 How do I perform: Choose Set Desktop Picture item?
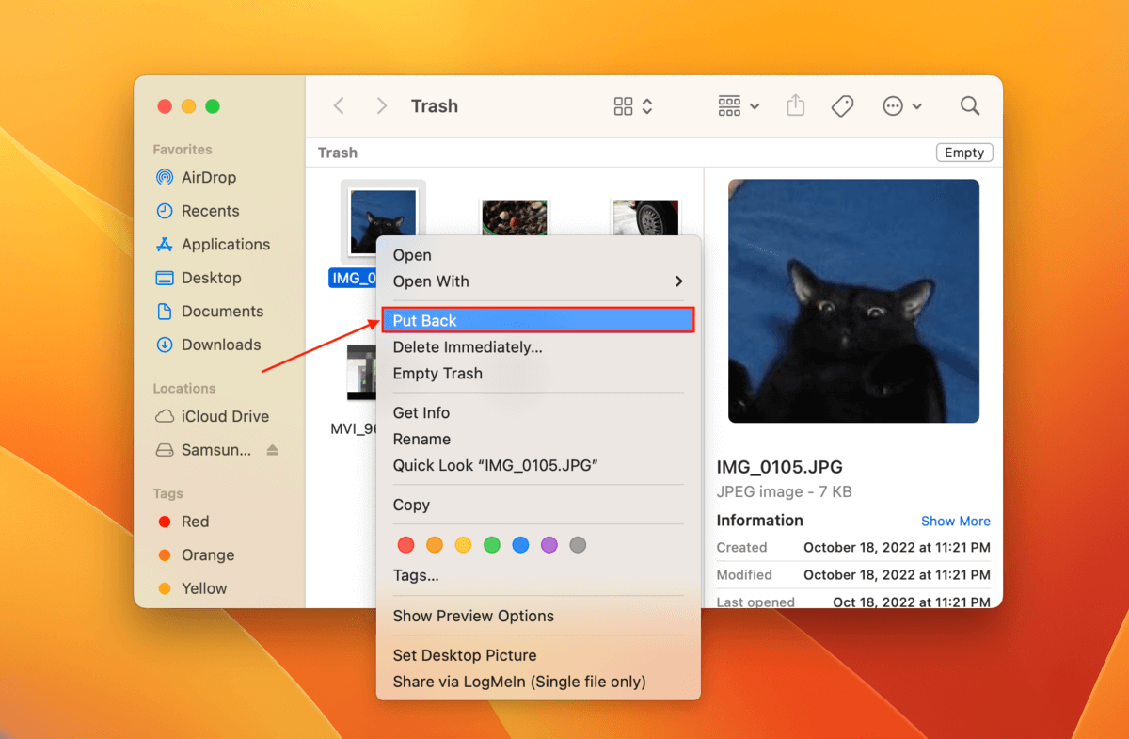pos(538,656)
